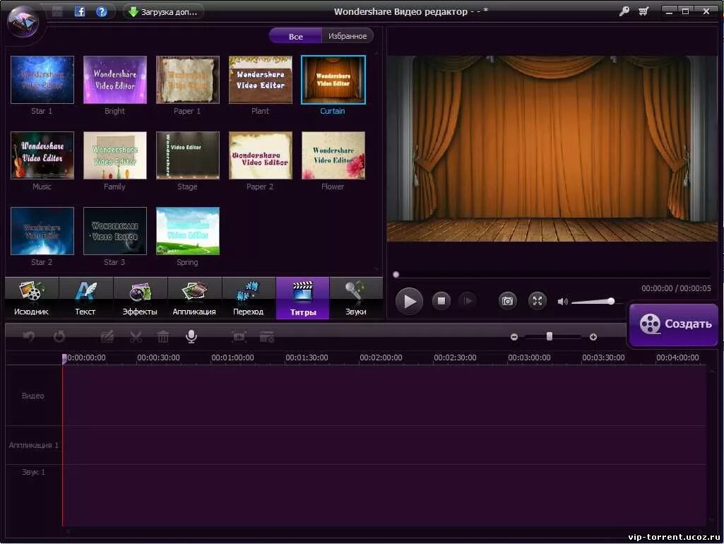Screen dimensions: 724x544
Task: Click the edit clip pencil icon
Action: [107, 337]
